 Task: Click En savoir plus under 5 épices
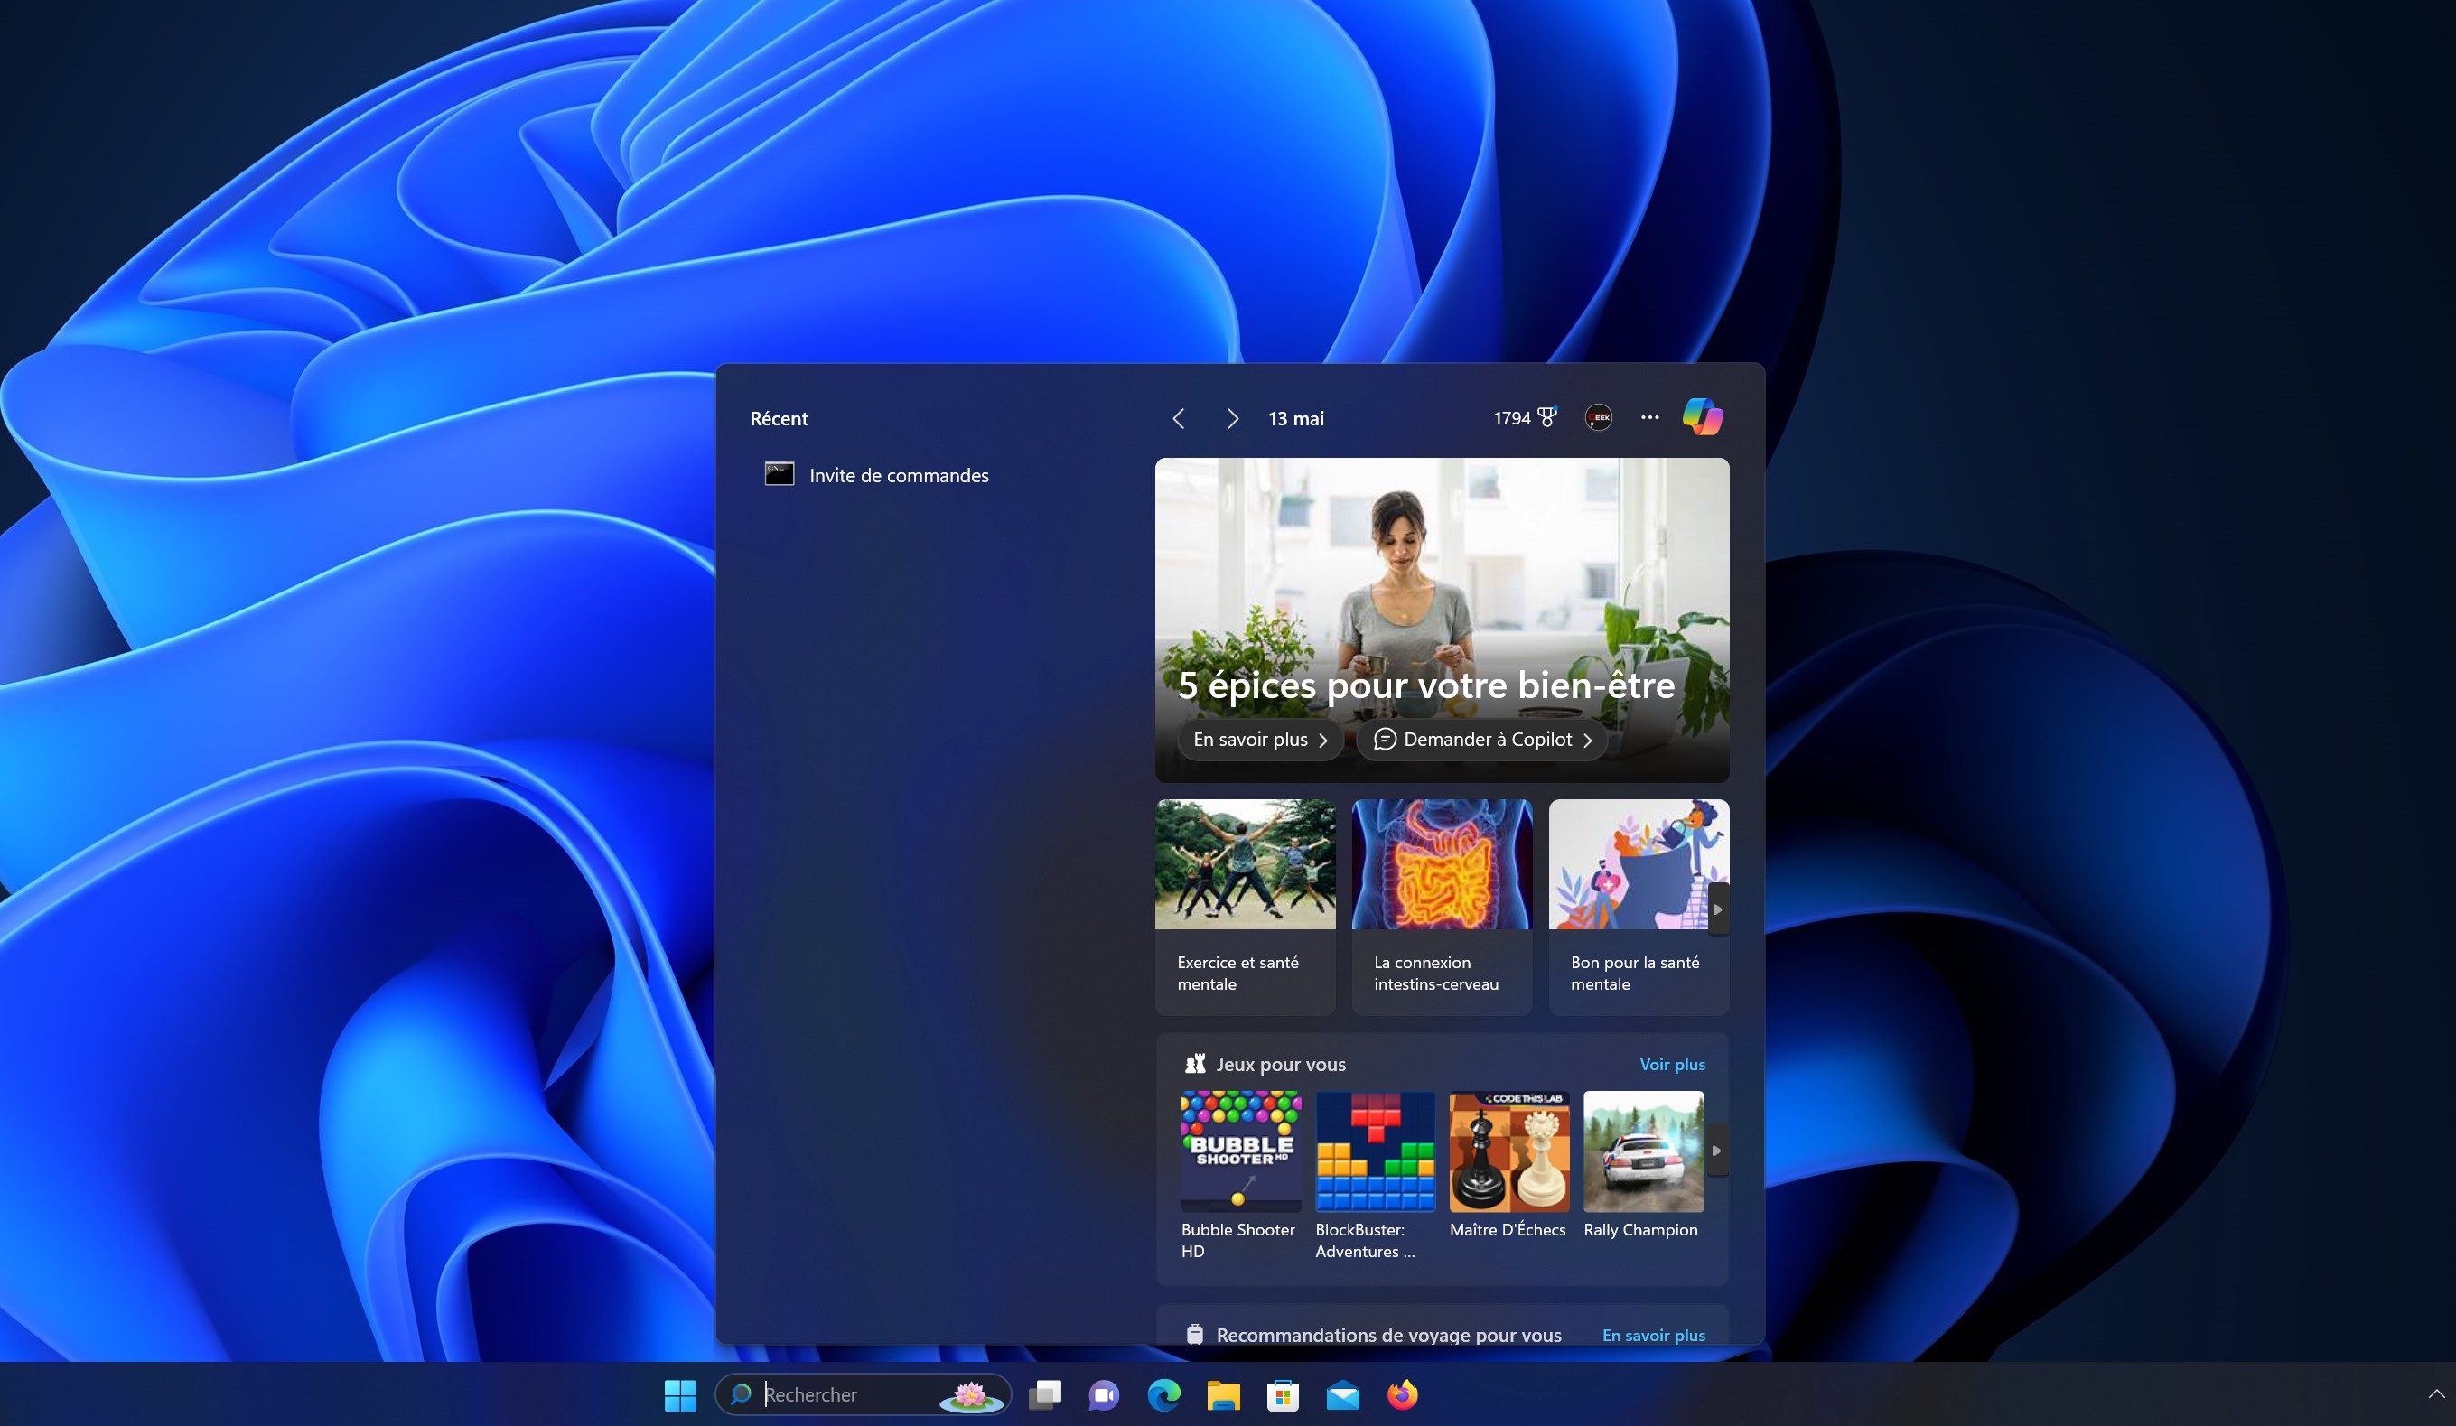coord(1260,739)
